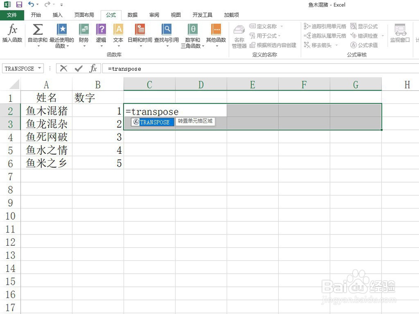Switch to the Review (审阅) tab

(x=154, y=15)
